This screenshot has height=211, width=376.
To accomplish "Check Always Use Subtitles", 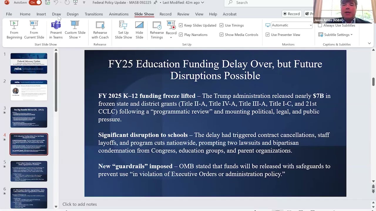I will [320, 25].
